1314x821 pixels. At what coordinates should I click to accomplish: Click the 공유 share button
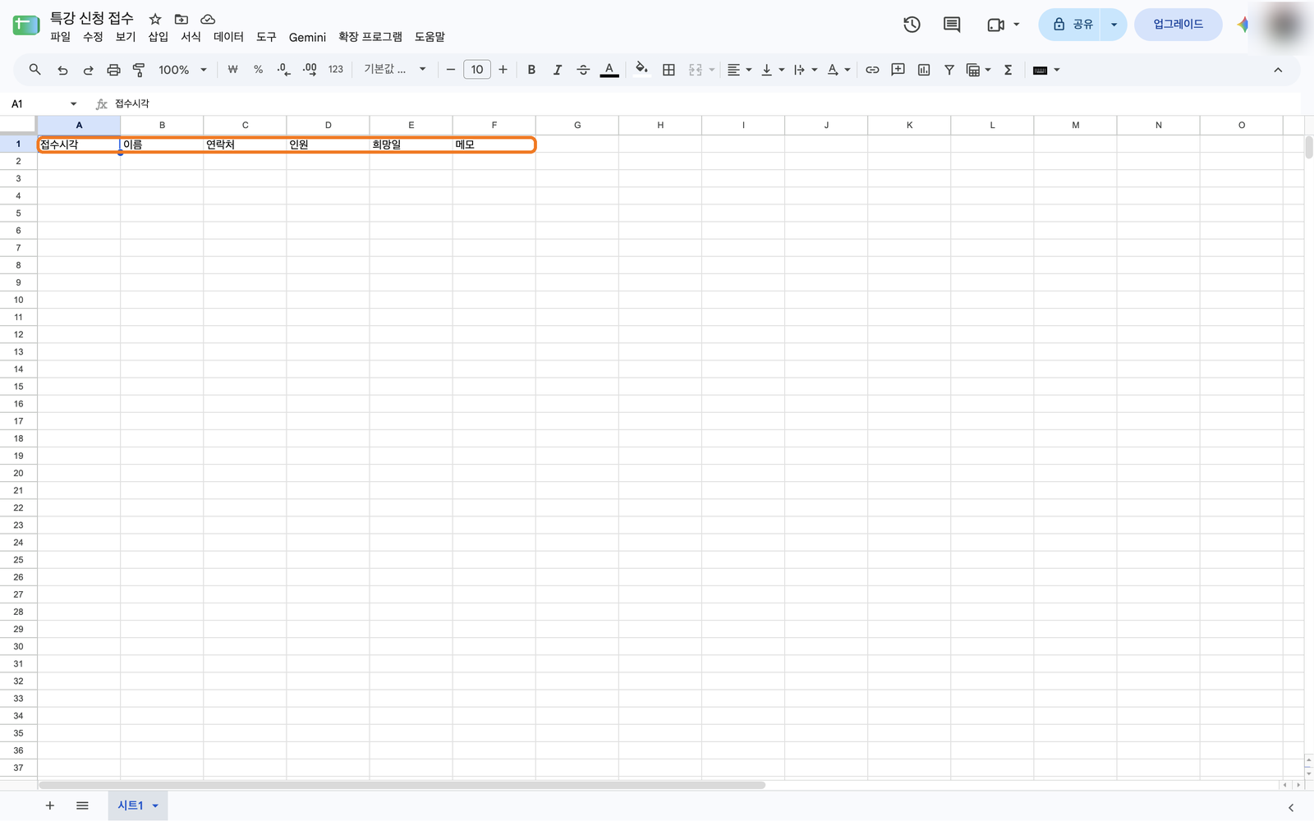1073,25
